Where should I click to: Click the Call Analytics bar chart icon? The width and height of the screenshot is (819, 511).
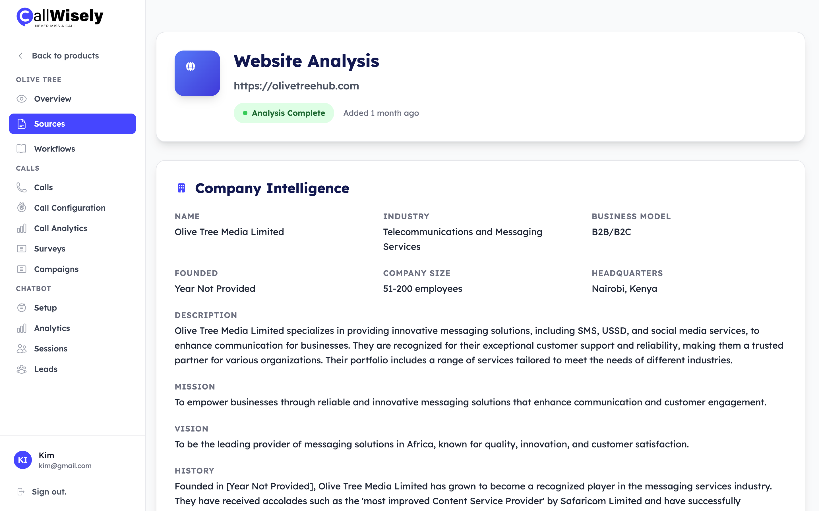(21, 229)
